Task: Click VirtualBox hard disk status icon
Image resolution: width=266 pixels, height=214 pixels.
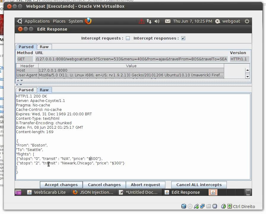Action: coord(184,206)
